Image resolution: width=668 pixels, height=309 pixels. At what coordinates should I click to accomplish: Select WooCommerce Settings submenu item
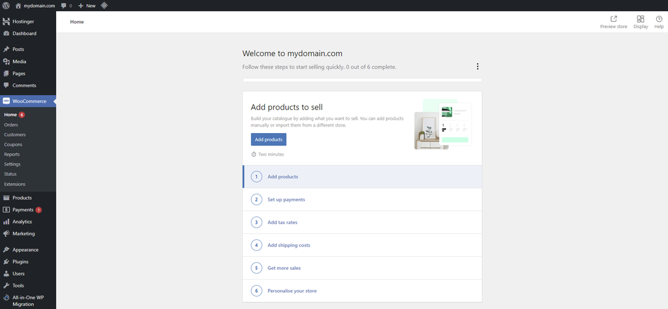[12, 164]
